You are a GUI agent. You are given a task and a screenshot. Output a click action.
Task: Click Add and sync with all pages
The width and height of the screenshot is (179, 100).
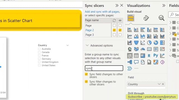tap(102, 12)
